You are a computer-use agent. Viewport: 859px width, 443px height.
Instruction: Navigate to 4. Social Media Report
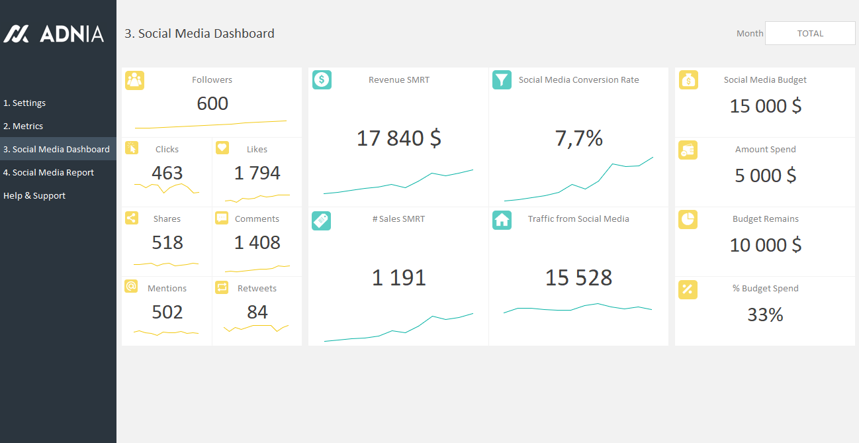pyautogui.click(x=49, y=173)
